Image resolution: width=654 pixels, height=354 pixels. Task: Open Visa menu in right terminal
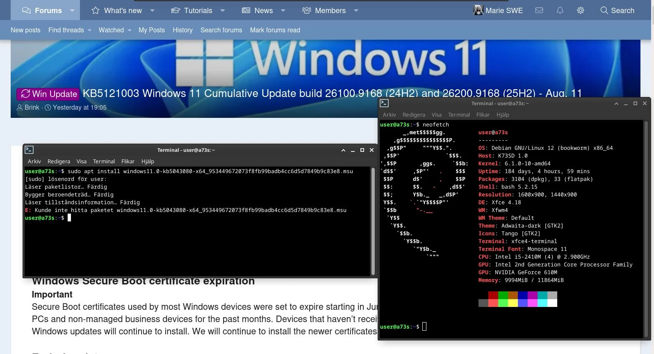[x=437, y=115]
